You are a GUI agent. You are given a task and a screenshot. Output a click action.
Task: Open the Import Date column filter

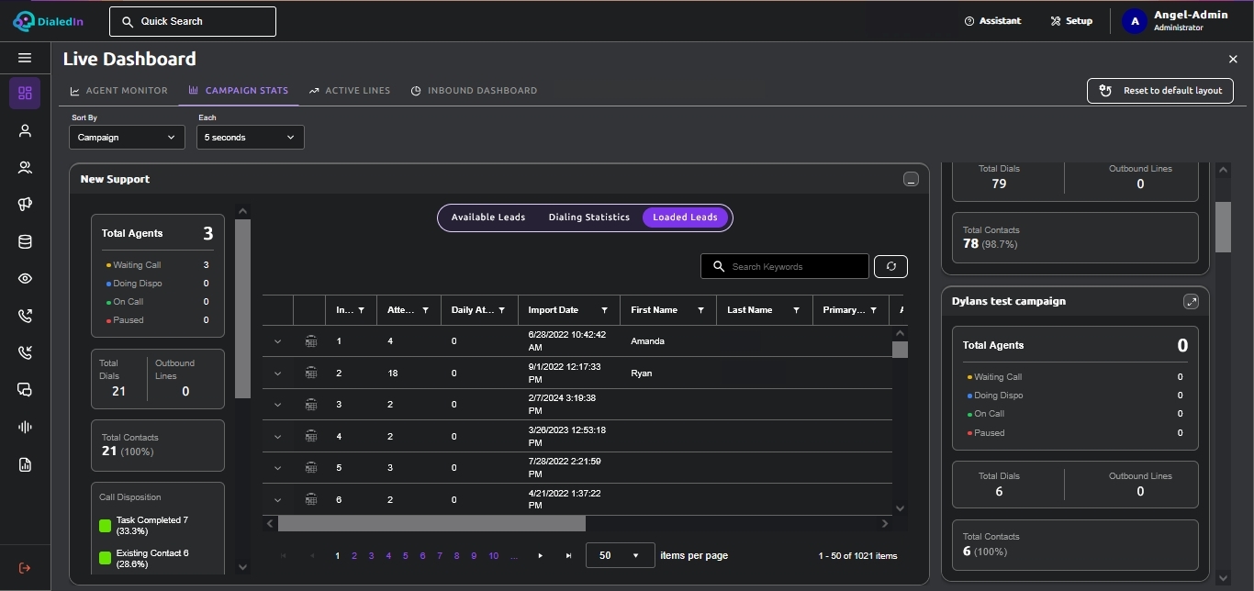604,310
